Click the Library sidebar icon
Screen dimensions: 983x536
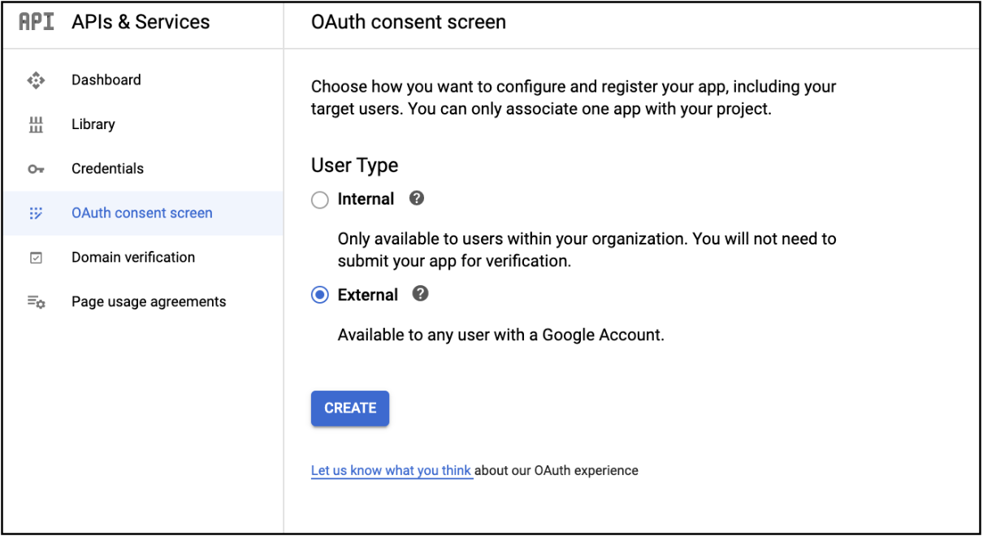(36, 124)
